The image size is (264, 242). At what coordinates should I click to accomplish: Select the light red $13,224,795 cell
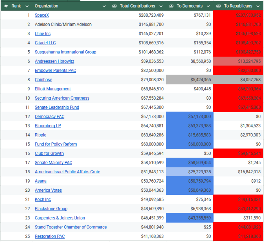238,61
